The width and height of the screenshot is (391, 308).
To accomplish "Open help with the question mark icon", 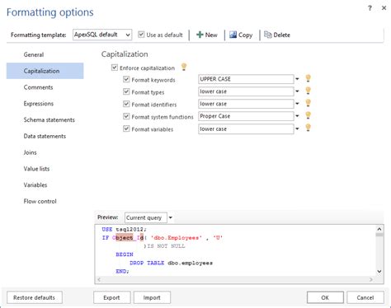I will point(370,8).
